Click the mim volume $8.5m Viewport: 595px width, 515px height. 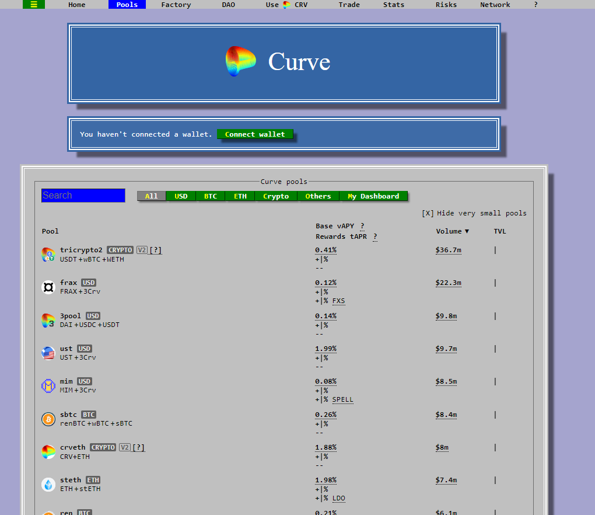[446, 381]
